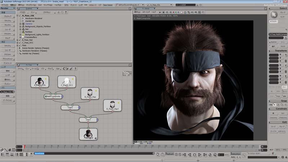Toggle the blue preview dot on Over2 node

point(79,107)
